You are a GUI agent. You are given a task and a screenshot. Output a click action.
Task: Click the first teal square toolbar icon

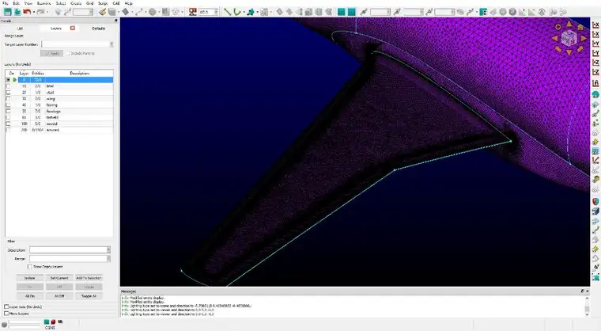pyautogui.click(x=341, y=12)
